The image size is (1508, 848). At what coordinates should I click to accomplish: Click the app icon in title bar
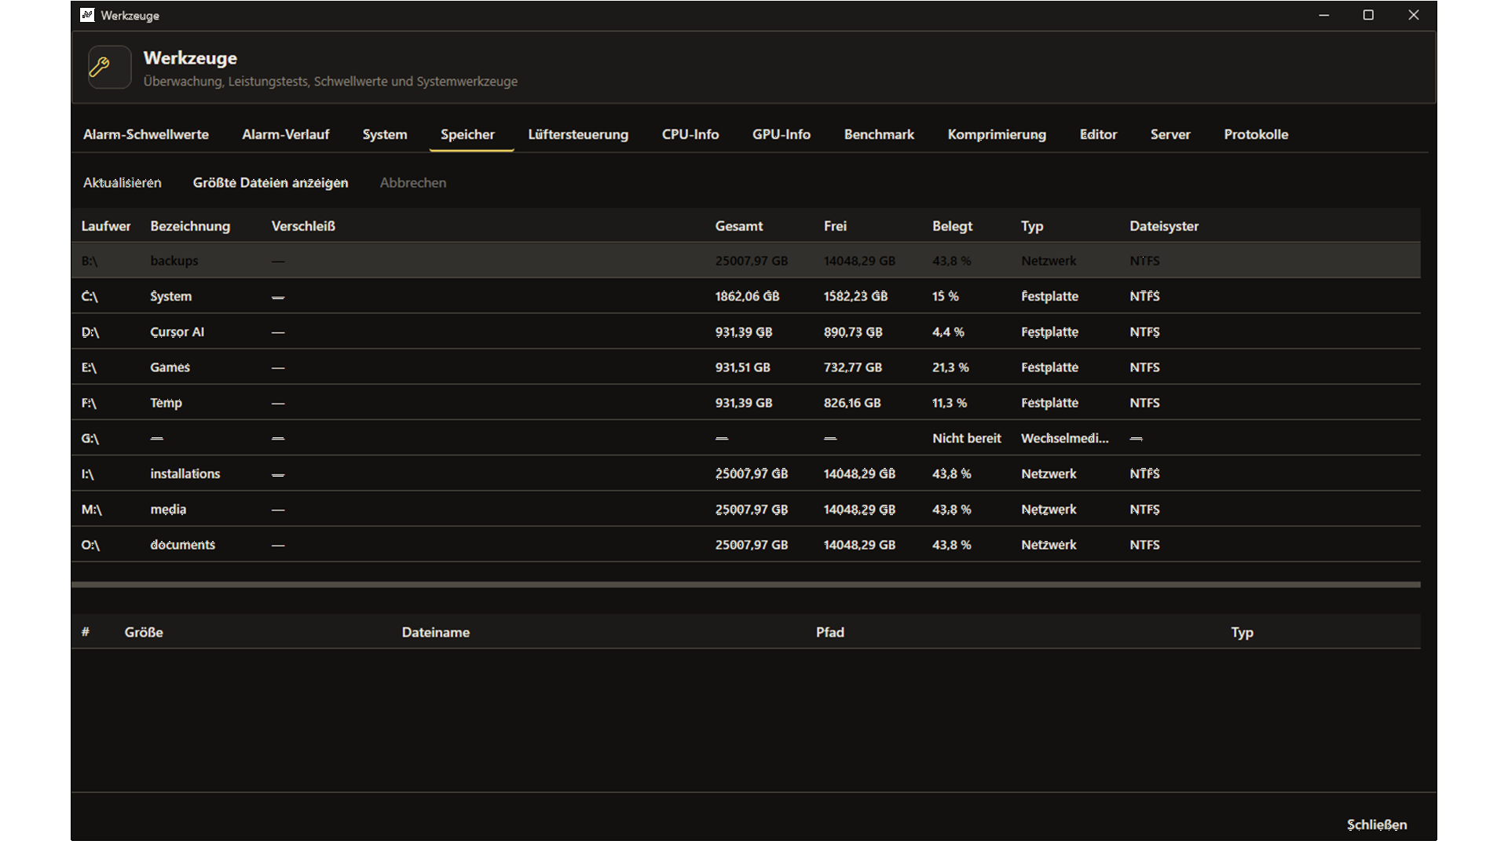(x=87, y=15)
